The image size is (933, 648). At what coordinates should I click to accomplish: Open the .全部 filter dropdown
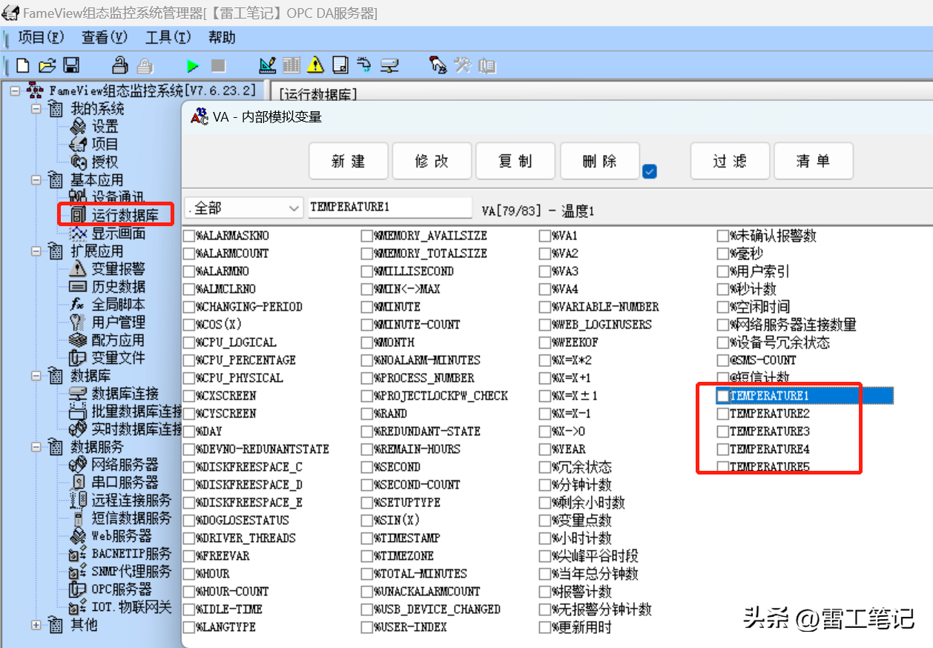pyautogui.click(x=243, y=208)
